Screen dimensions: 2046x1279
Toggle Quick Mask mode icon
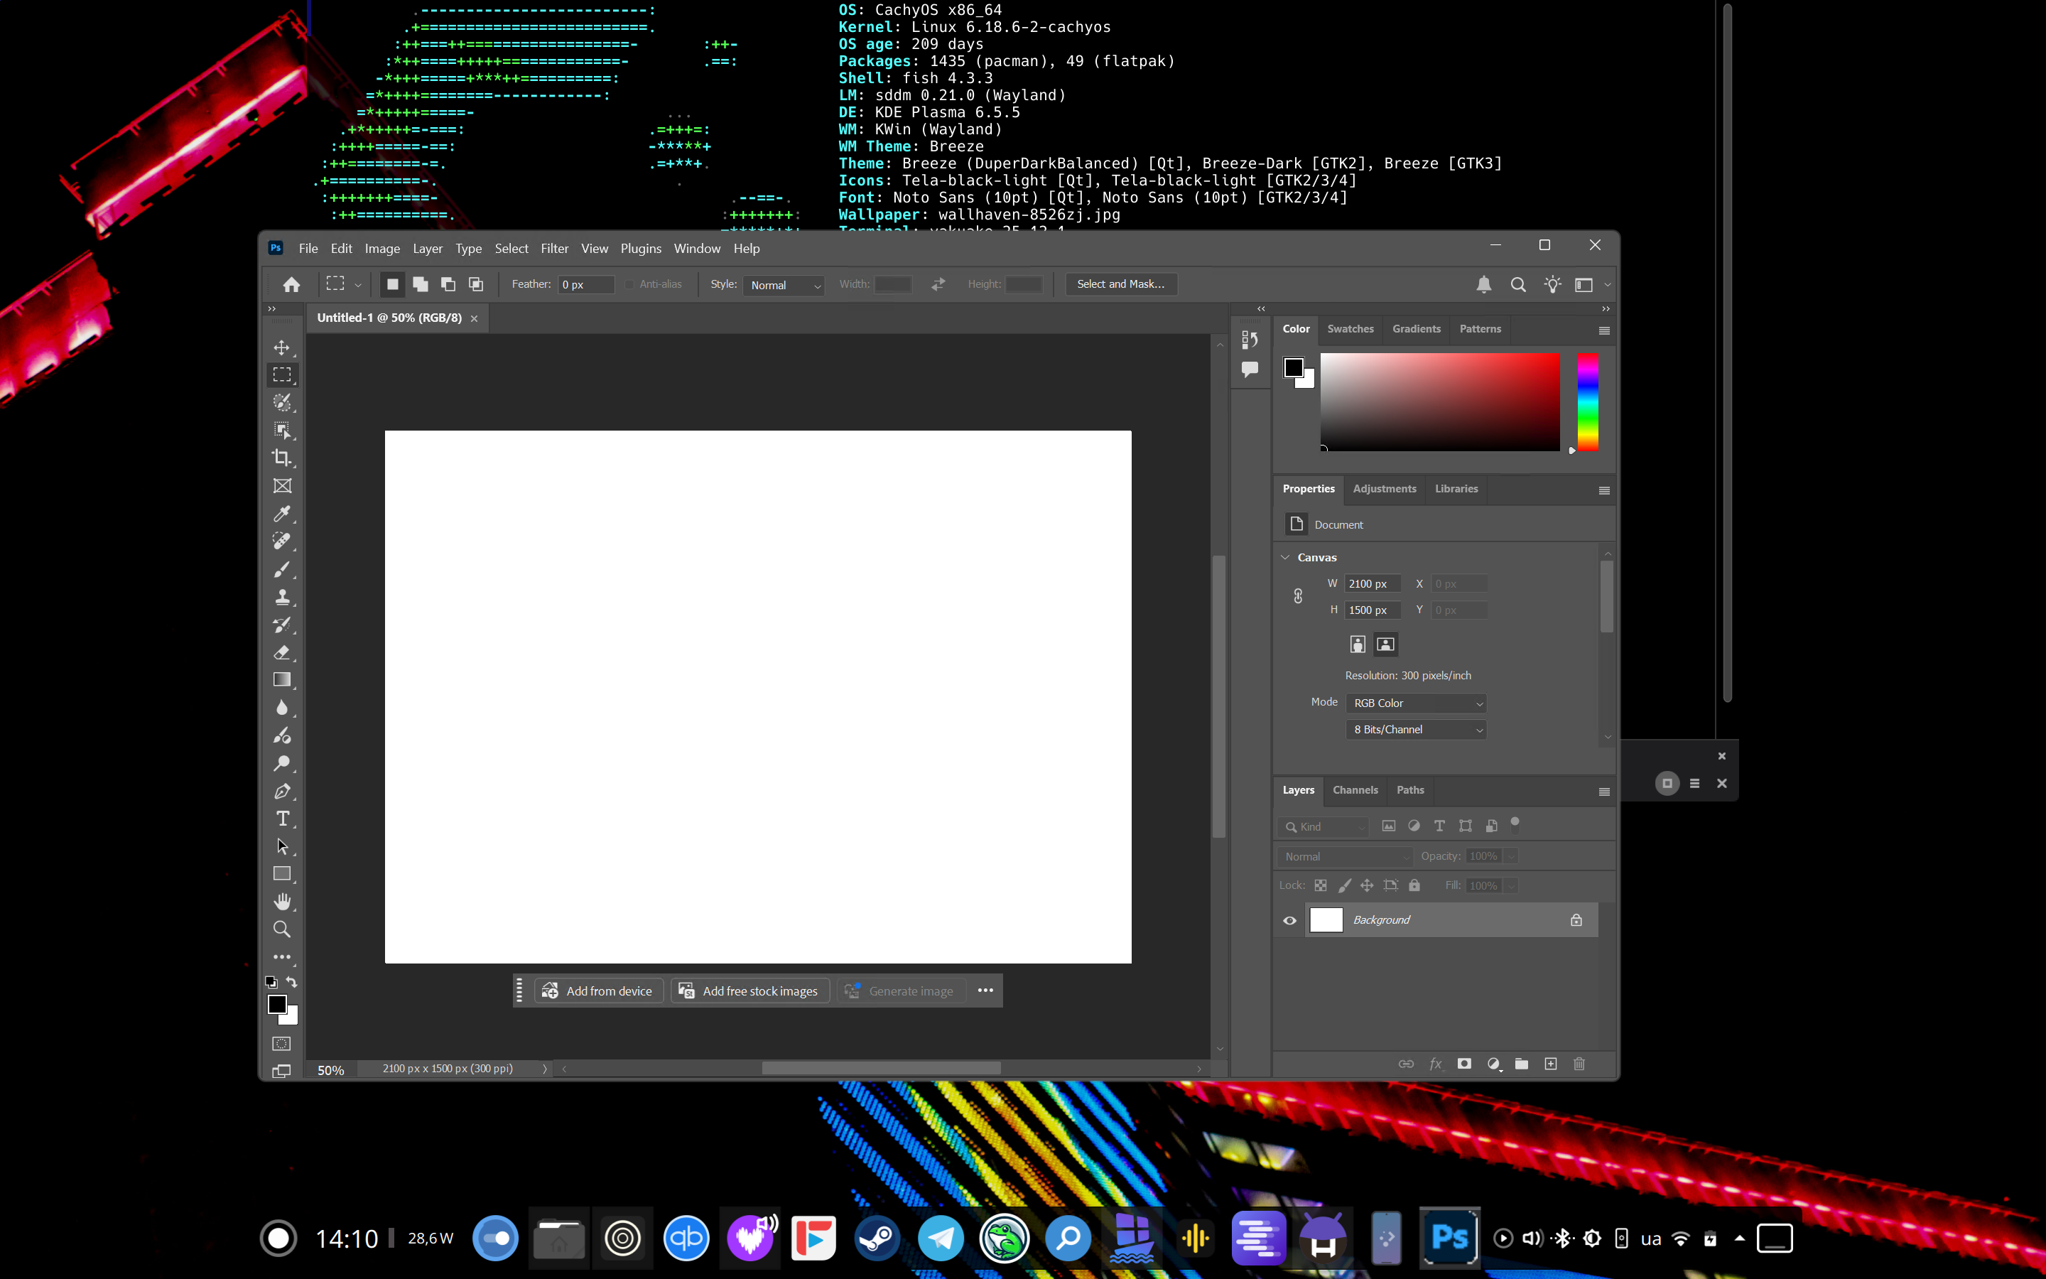point(281,1044)
